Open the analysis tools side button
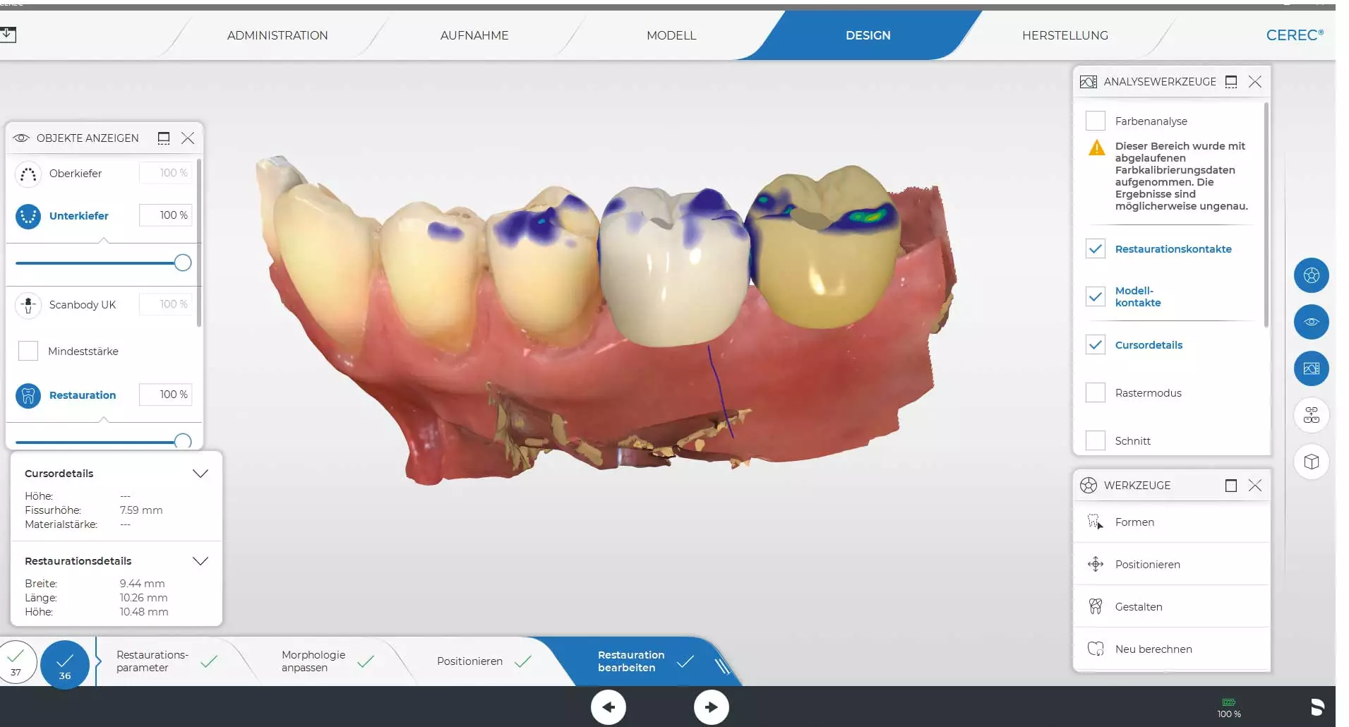 tap(1311, 368)
